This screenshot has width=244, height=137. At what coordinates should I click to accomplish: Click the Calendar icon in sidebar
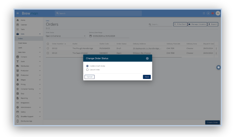18,25
